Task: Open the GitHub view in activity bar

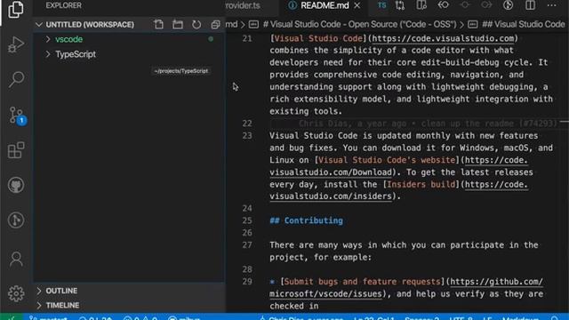Action: click(16, 185)
